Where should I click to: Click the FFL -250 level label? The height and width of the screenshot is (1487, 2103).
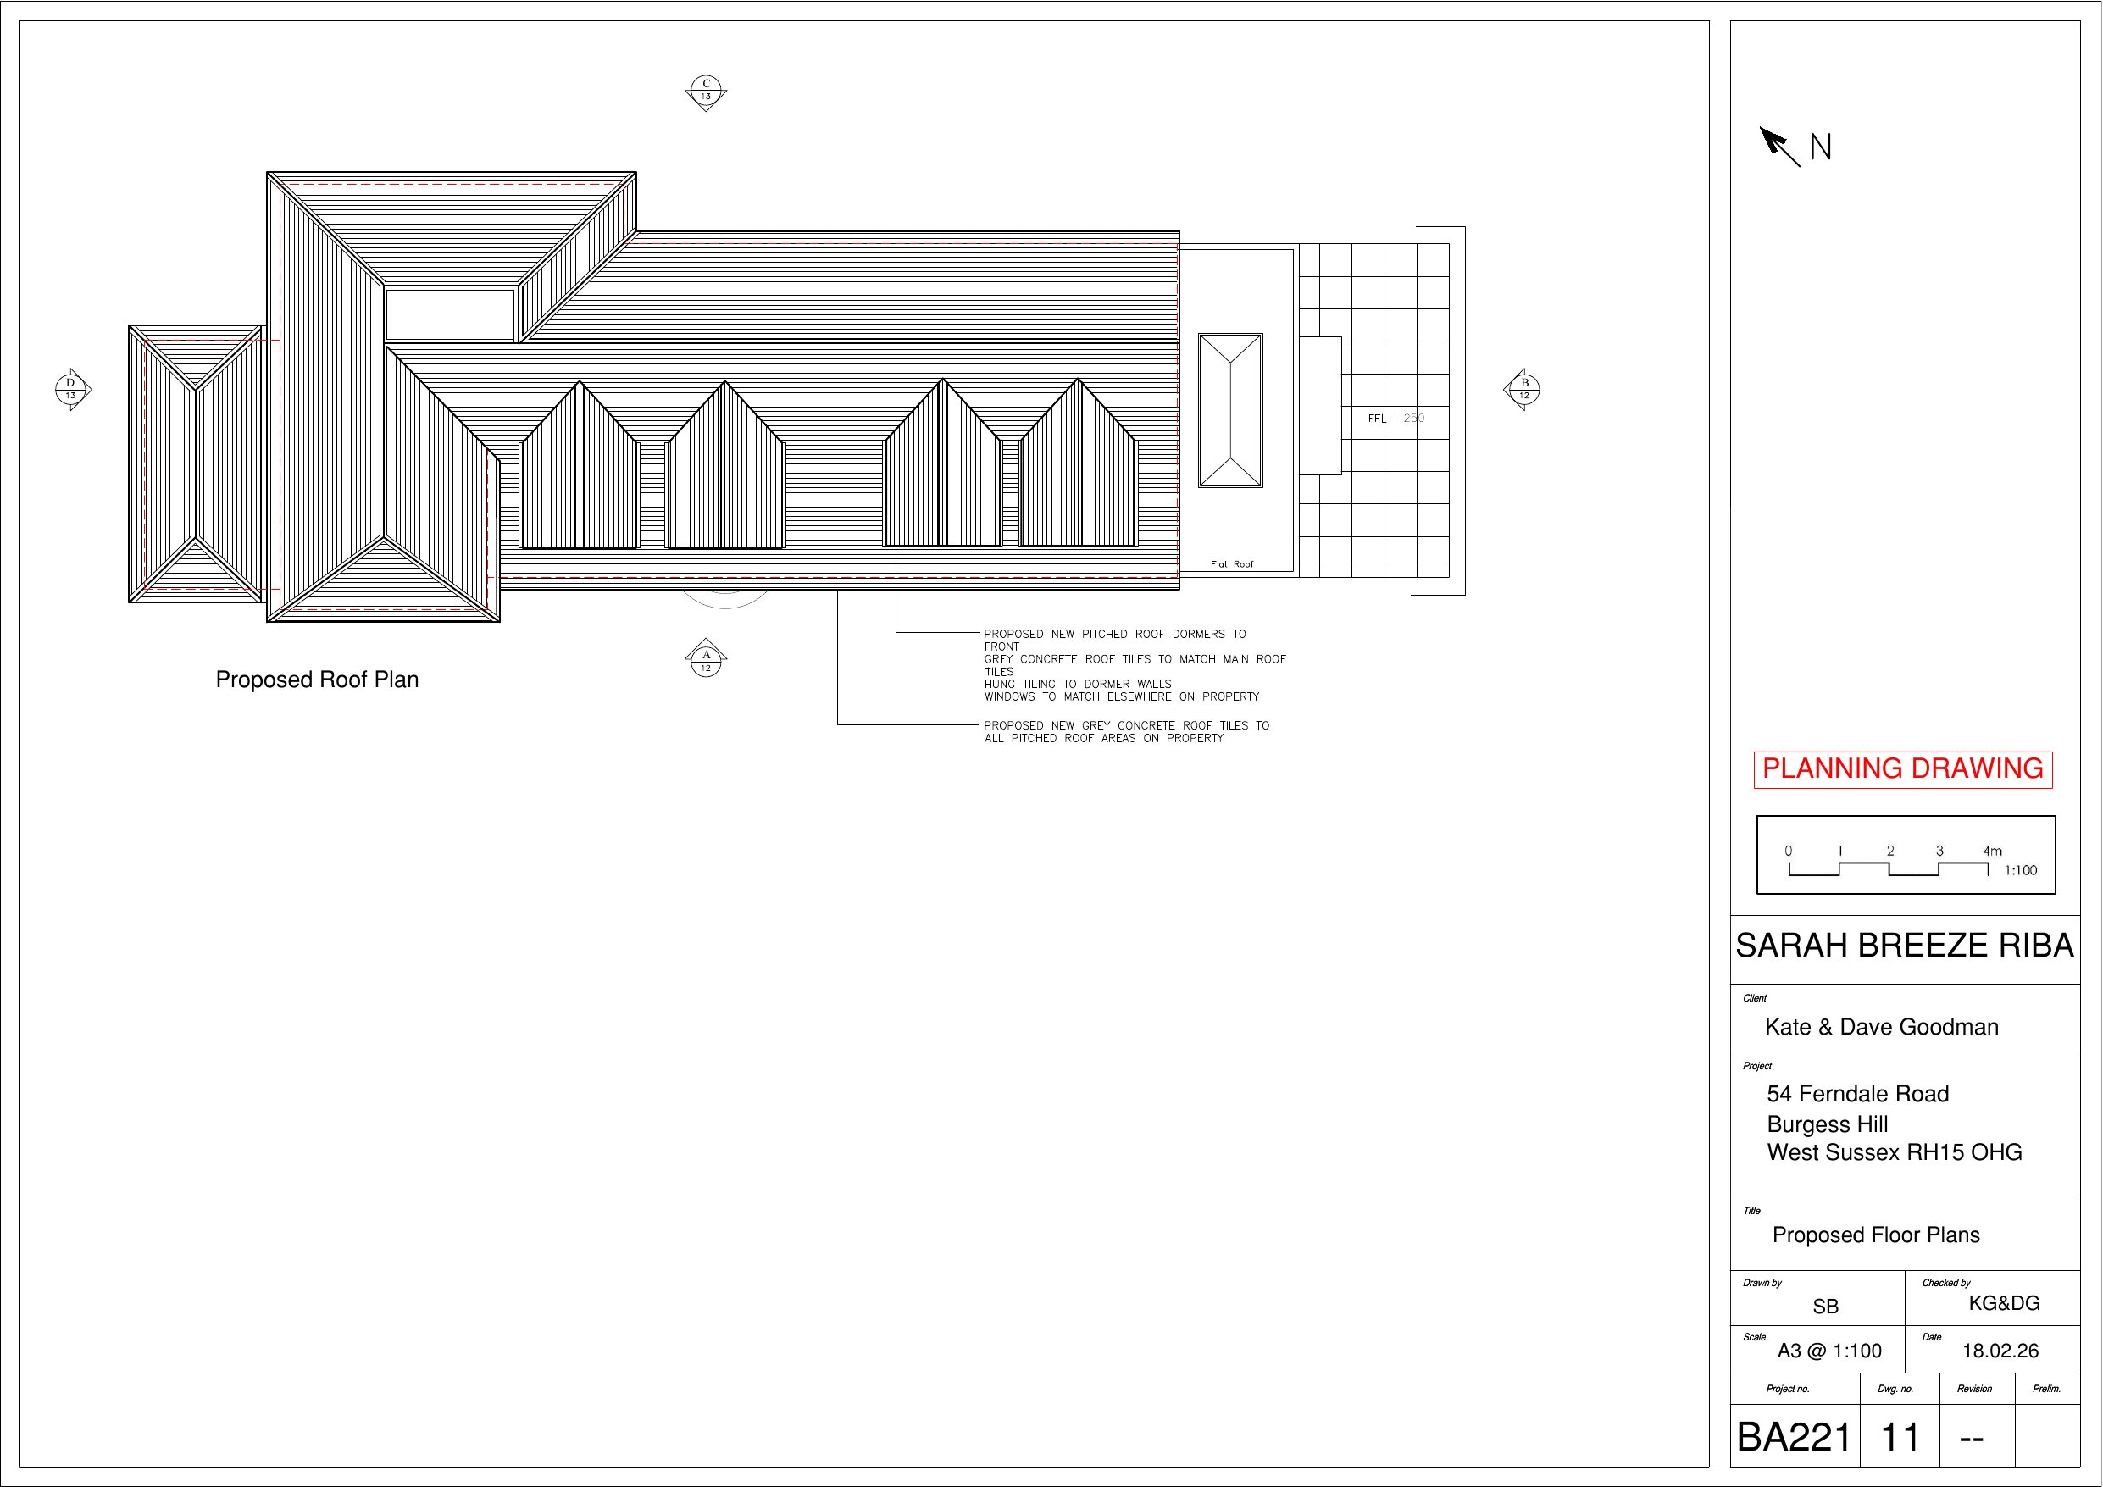click(x=1395, y=419)
